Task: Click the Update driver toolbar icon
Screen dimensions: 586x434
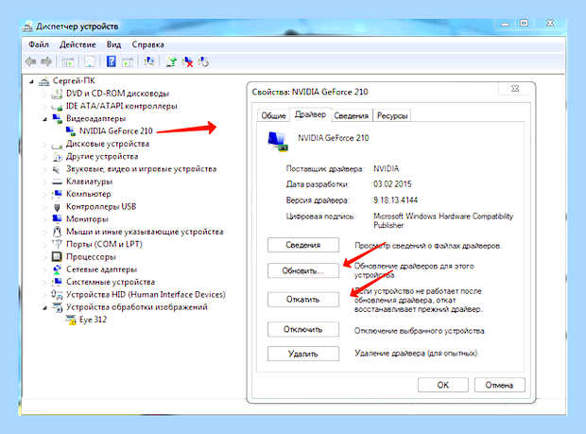Action: click(x=171, y=61)
